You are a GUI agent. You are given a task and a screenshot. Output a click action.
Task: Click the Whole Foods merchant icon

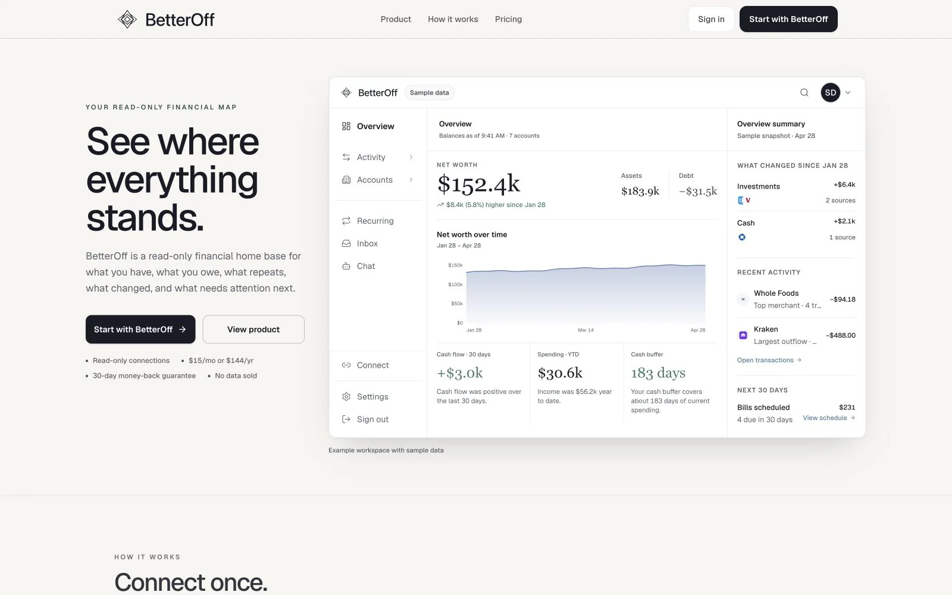(743, 299)
